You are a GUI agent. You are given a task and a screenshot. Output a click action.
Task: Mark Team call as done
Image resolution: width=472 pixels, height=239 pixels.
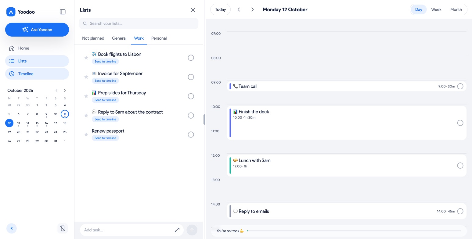pyautogui.click(x=460, y=86)
